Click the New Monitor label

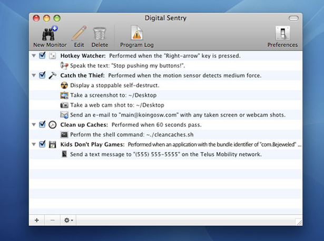coord(50,45)
